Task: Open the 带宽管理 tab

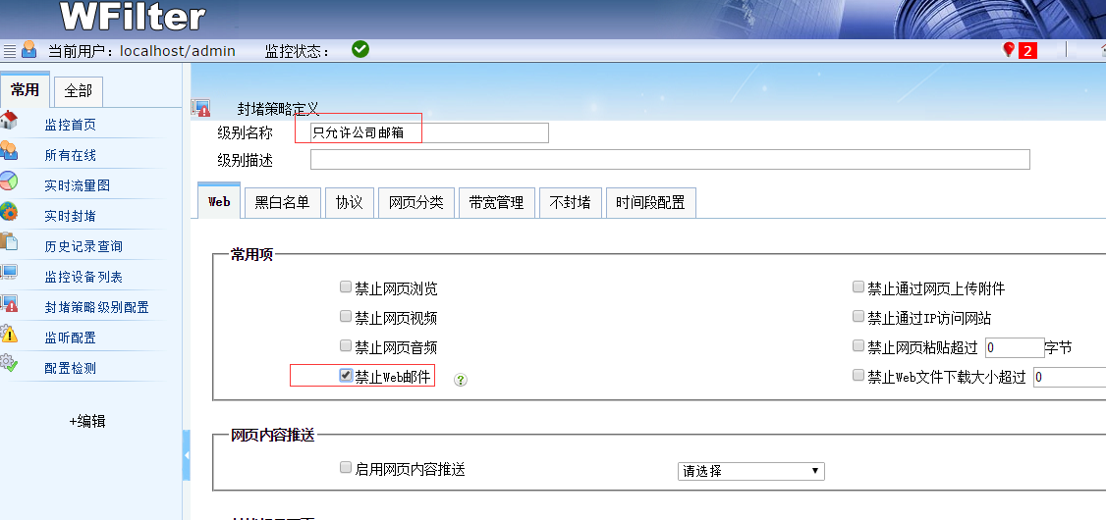Action: click(496, 203)
